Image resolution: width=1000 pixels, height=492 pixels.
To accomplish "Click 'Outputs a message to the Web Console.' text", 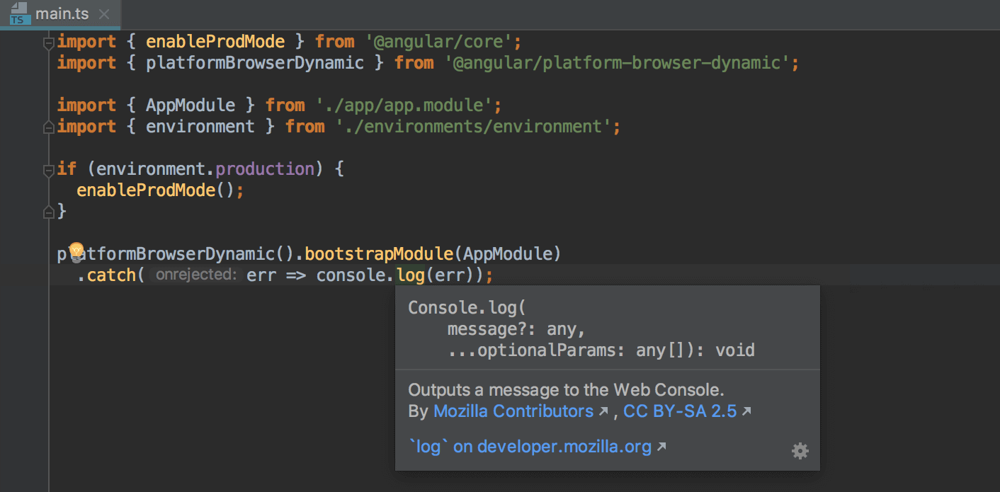I will click(x=567, y=390).
